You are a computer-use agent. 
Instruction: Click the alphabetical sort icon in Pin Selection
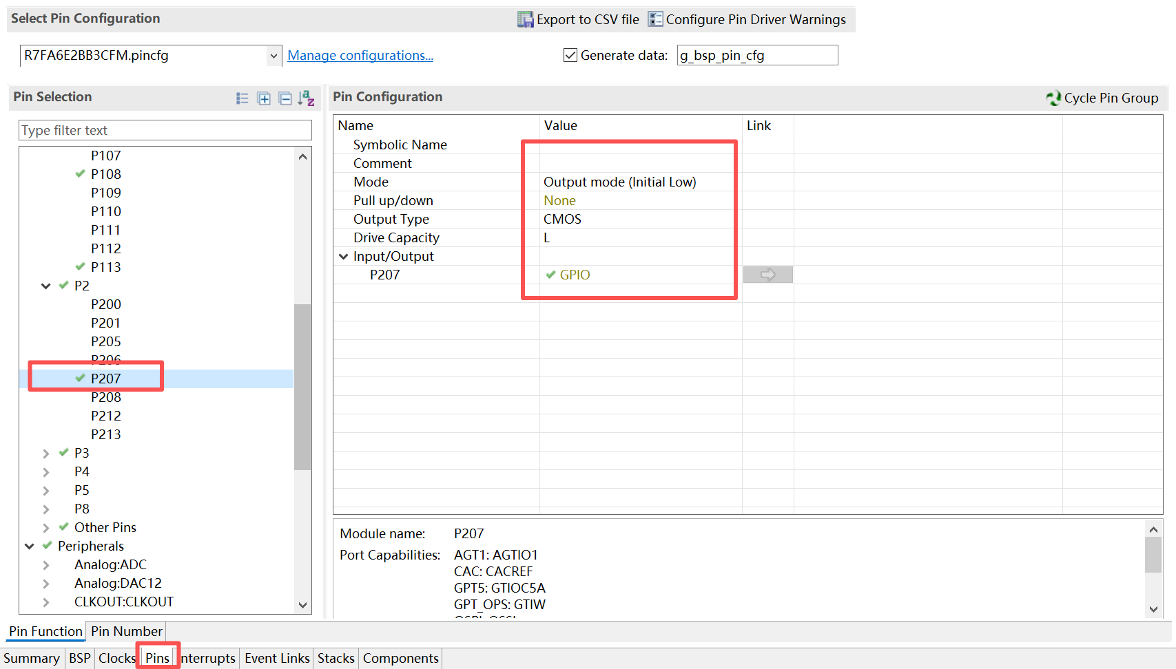(x=307, y=98)
